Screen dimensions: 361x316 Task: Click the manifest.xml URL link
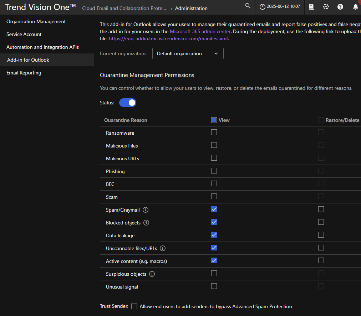(168, 38)
